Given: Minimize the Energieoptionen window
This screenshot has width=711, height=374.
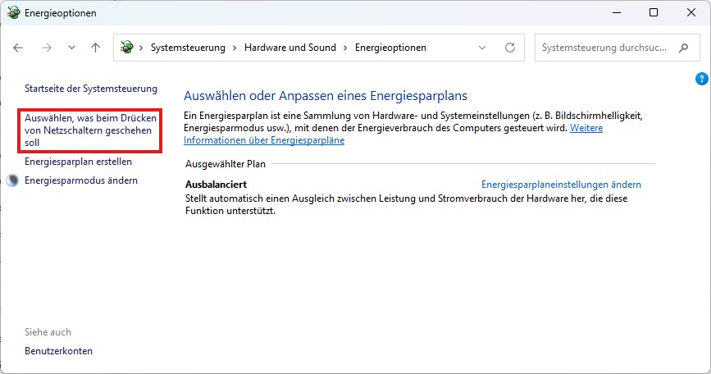Looking at the screenshot, I should (x=617, y=12).
